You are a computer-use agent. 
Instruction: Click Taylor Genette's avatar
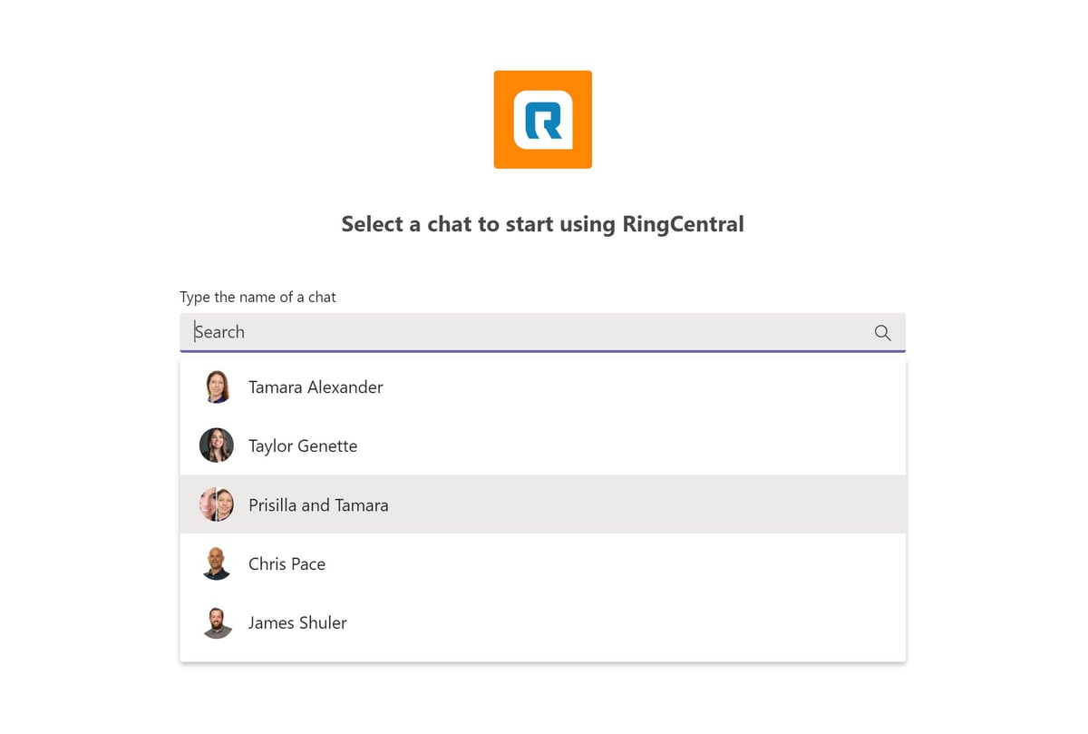click(x=216, y=445)
